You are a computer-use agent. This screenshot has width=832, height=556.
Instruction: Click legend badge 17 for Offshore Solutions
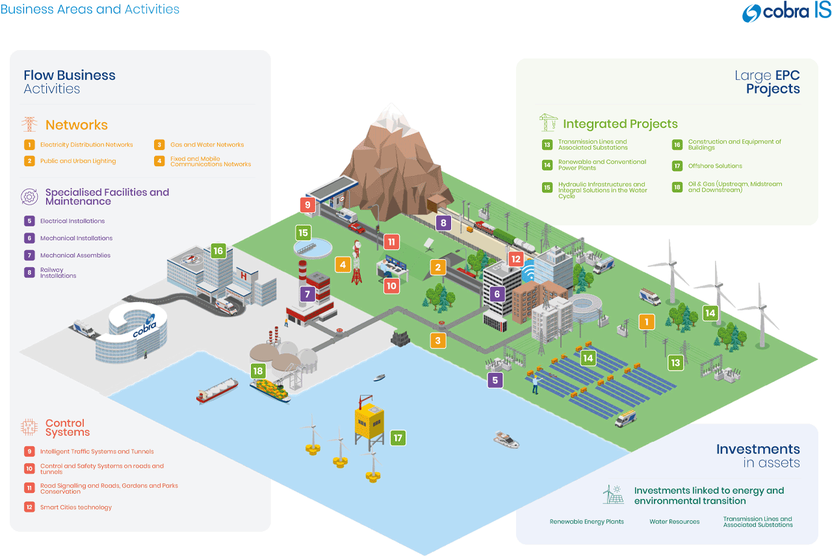click(677, 166)
